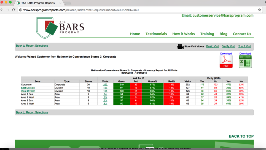Click the Ask for ID header
This screenshot has width=266, height=150.
click(x=139, y=78)
